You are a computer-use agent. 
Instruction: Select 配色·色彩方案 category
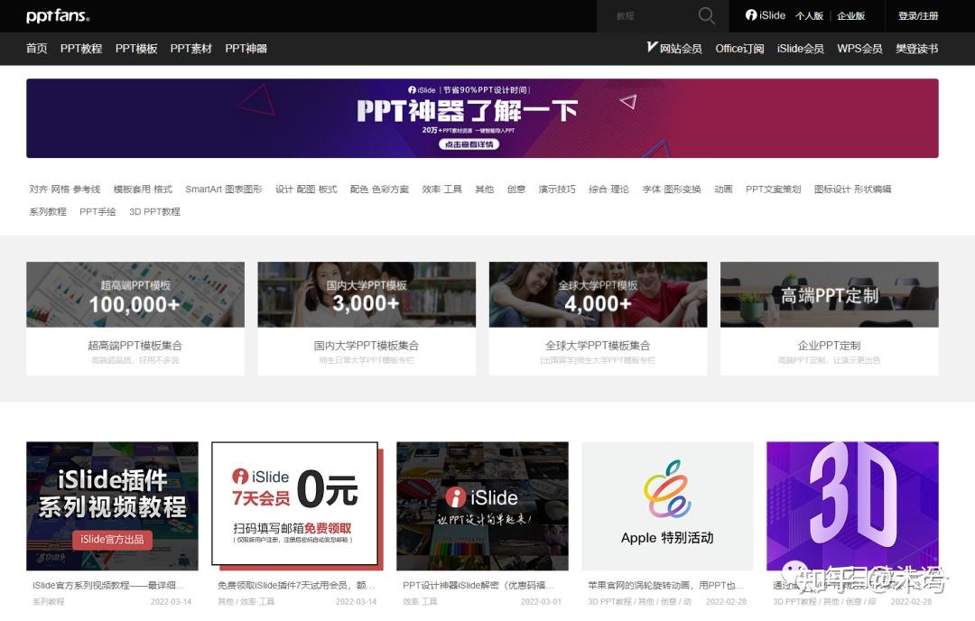[379, 189]
